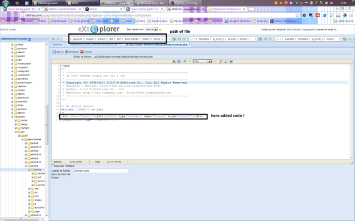Open Chrome's hamburger menu
355x221 pixels.
[x=351, y=16]
